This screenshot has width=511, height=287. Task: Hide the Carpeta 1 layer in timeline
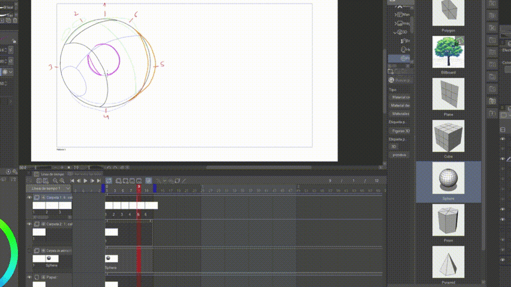coord(30,197)
